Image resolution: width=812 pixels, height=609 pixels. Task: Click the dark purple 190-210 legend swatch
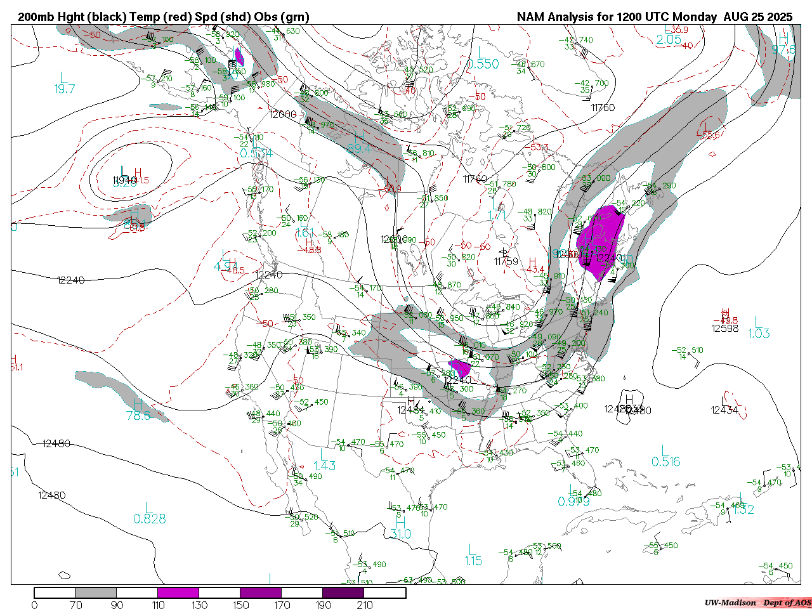[x=343, y=593]
